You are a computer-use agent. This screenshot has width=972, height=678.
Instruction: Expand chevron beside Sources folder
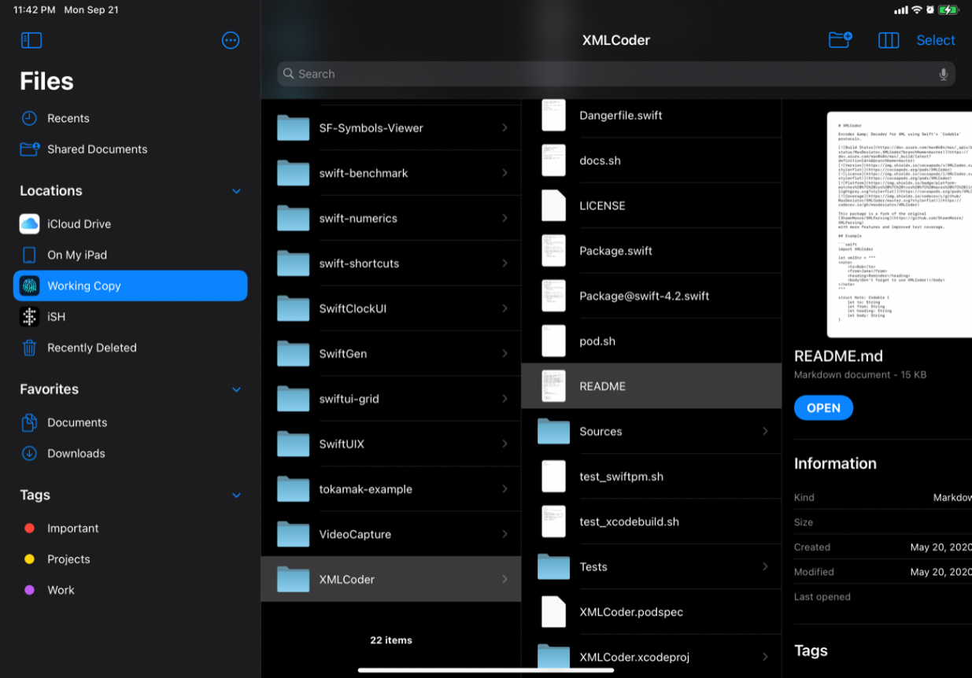(765, 431)
